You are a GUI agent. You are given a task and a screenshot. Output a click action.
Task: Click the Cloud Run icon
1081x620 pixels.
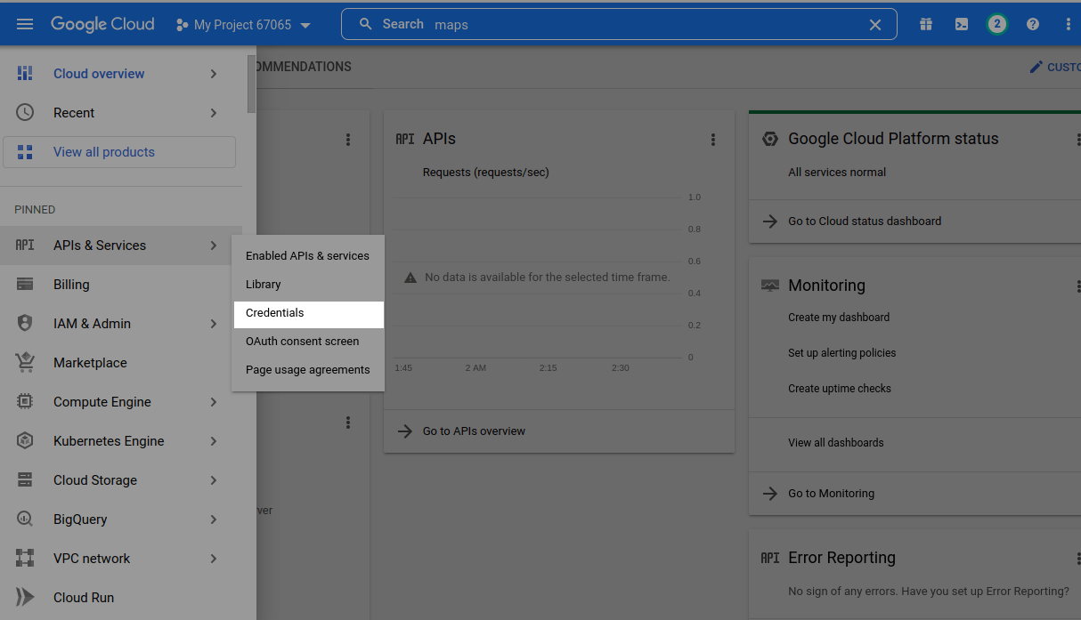(25, 598)
